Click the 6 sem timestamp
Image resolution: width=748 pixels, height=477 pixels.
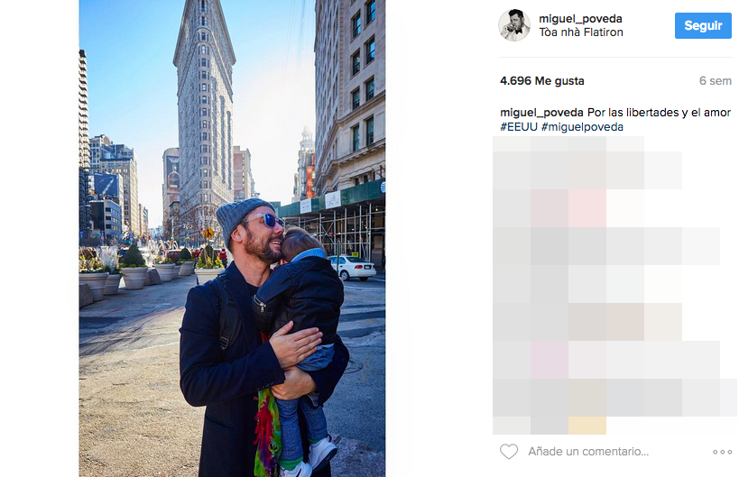pyautogui.click(x=716, y=81)
